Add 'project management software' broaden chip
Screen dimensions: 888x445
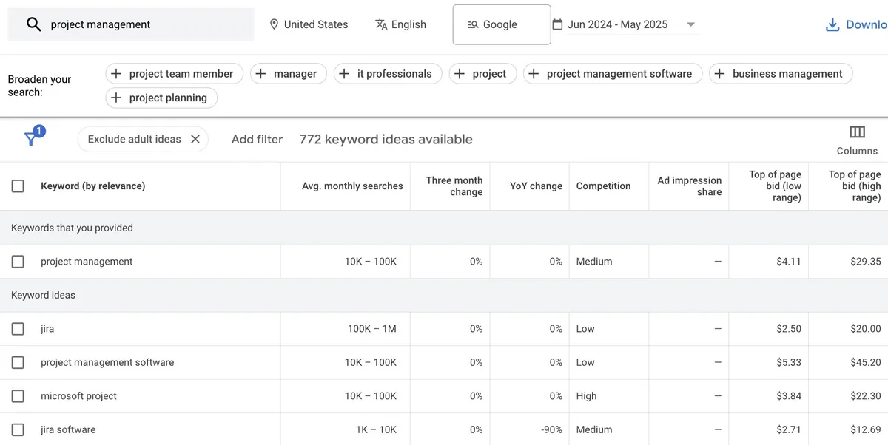tap(612, 74)
